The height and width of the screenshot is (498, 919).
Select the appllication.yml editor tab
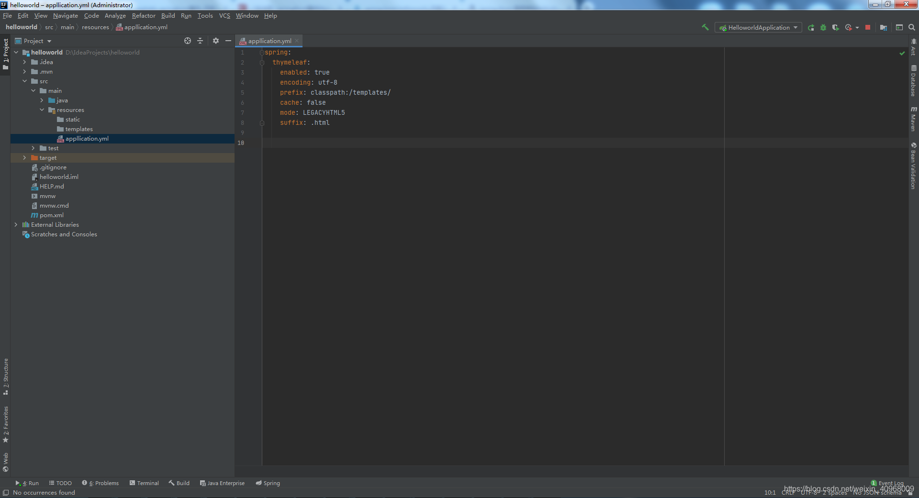pos(268,41)
